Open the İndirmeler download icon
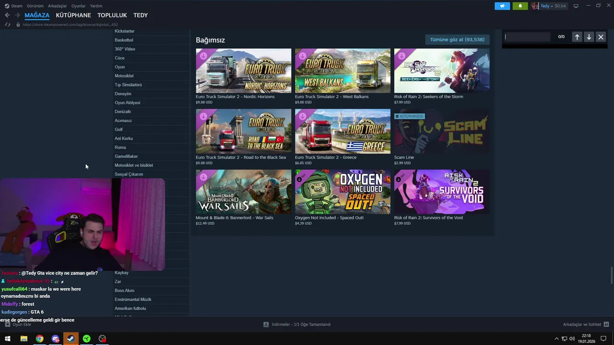This screenshot has height=345, width=614. point(266,324)
